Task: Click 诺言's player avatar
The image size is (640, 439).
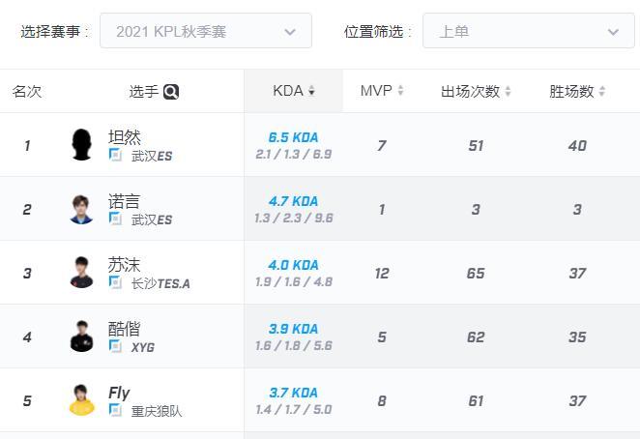Action: [82, 209]
